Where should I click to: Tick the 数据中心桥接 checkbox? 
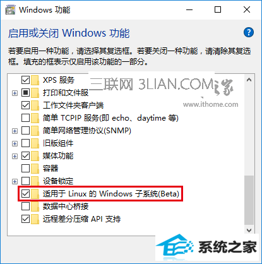[25, 207]
